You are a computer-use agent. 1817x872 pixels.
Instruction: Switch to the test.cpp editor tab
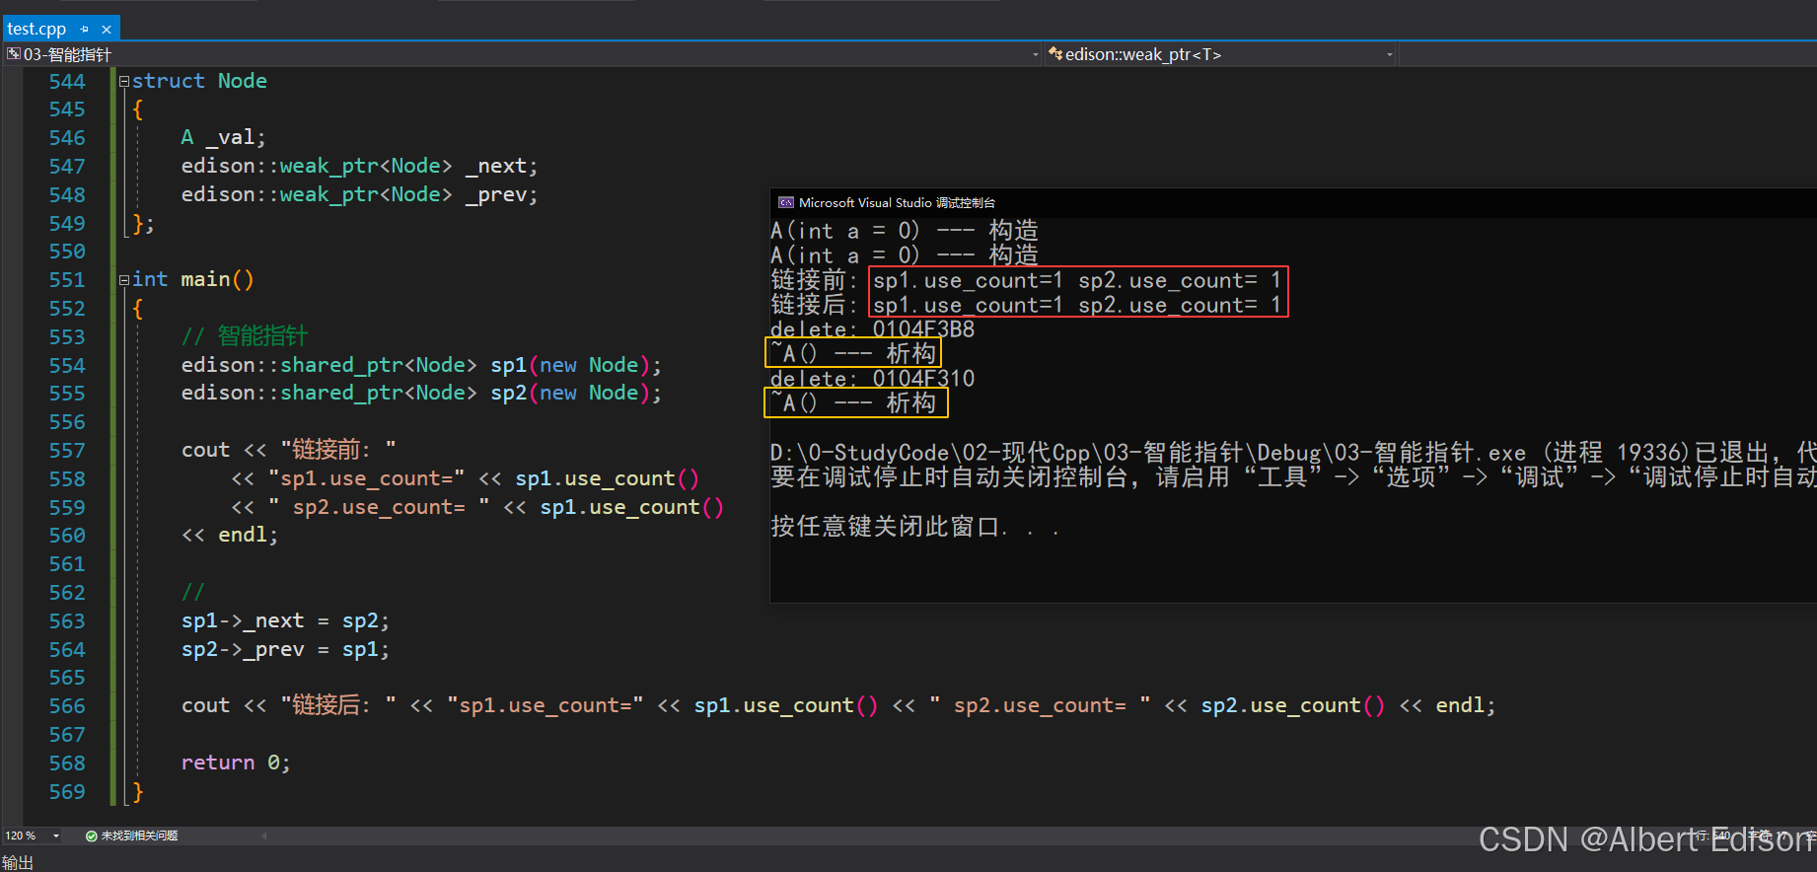click(x=36, y=29)
